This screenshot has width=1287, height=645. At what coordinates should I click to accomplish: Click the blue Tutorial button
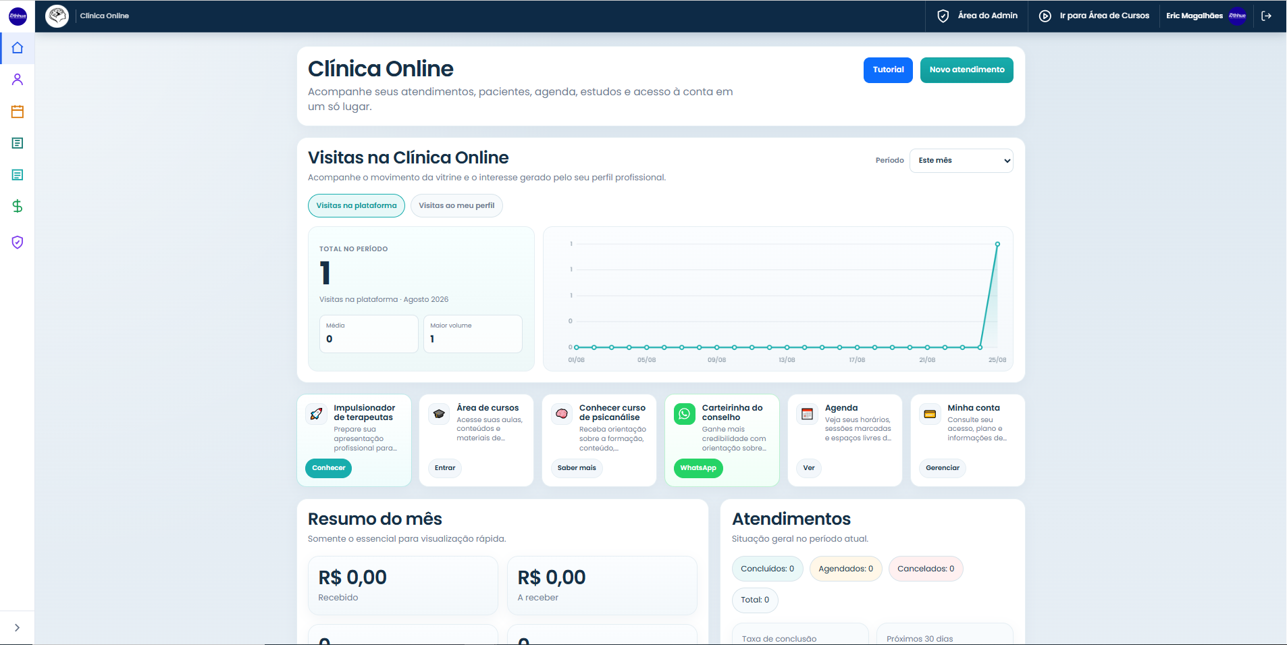[888, 70]
